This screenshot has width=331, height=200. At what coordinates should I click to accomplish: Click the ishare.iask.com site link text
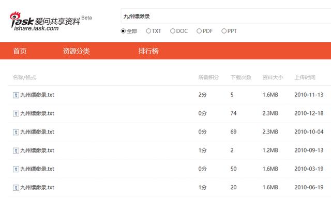point(36,28)
